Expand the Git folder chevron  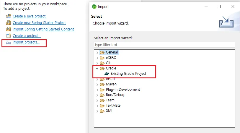pos(97,63)
